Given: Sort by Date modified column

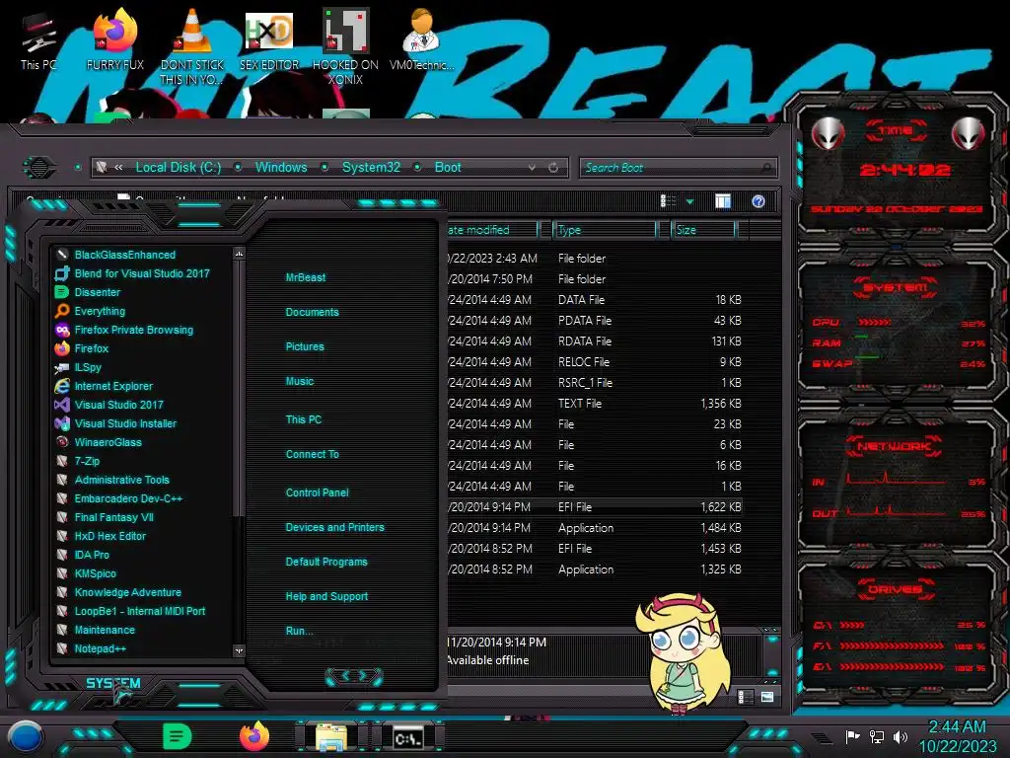Looking at the screenshot, I should 491,230.
